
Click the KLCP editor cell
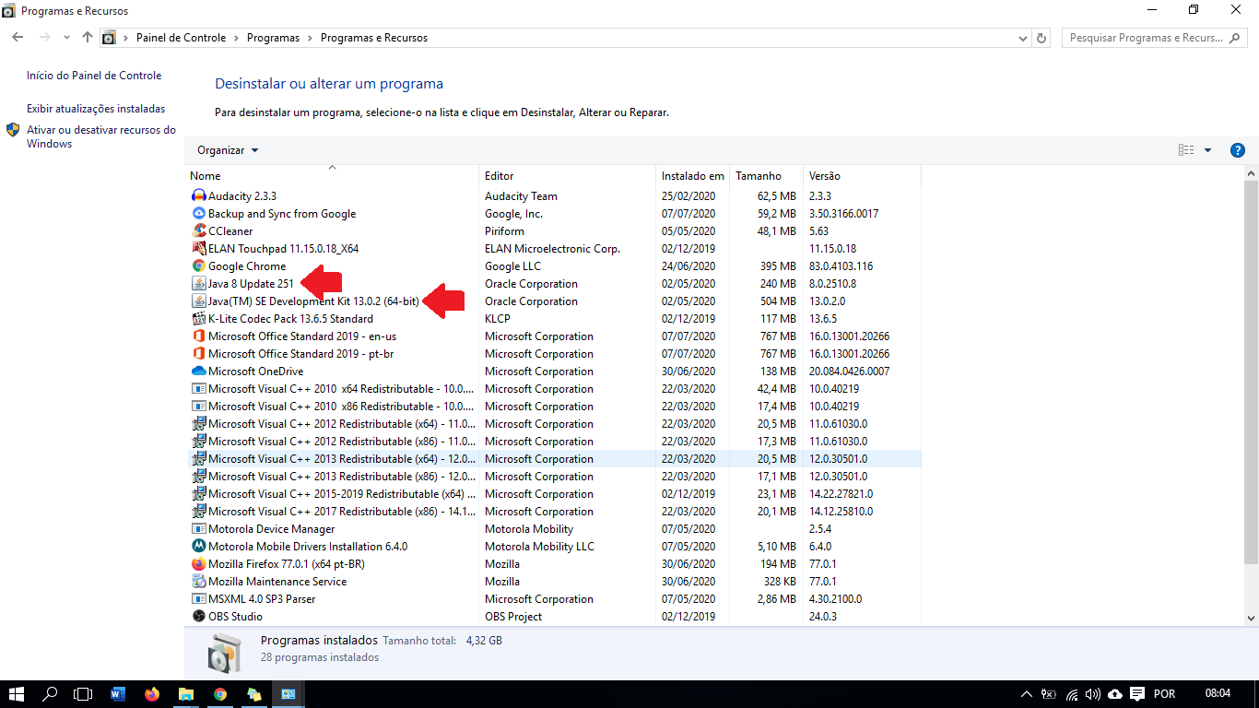498,318
